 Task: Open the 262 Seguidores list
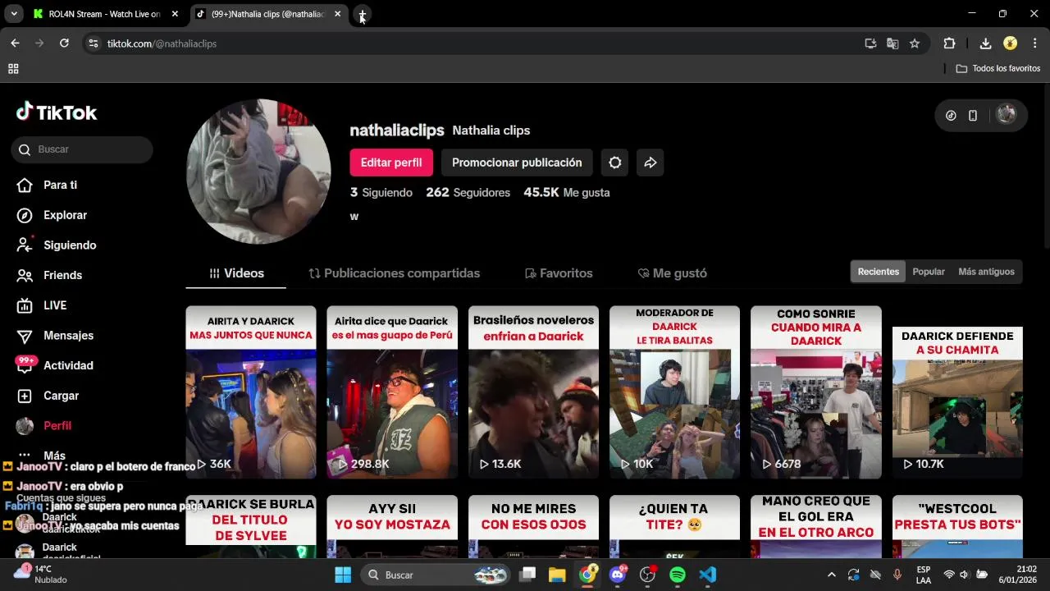[468, 192]
